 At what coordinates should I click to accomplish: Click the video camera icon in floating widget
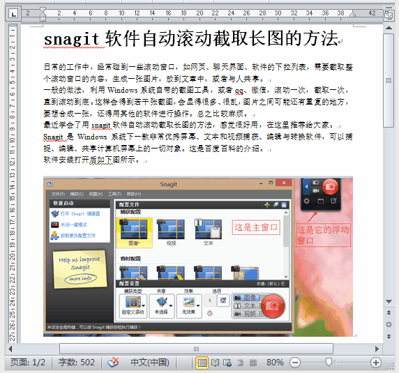(316, 190)
